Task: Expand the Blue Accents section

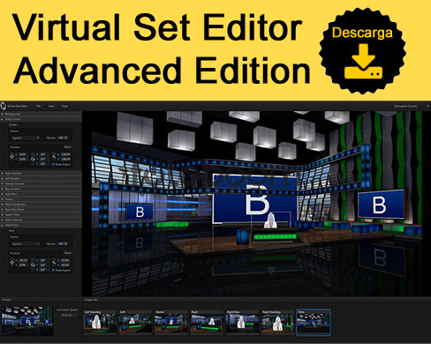Action: pyautogui.click(x=41, y=189)
